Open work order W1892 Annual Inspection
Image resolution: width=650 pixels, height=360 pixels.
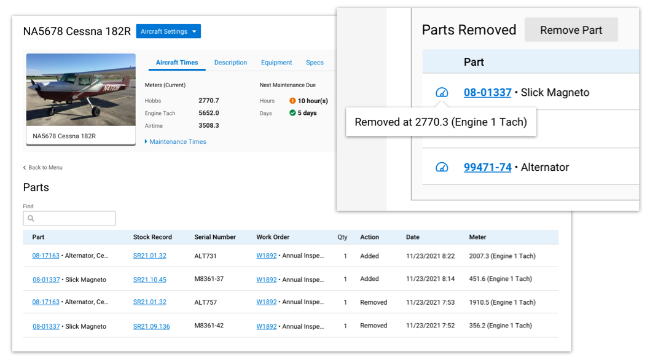pyautogui.click(x=266, y=256)
